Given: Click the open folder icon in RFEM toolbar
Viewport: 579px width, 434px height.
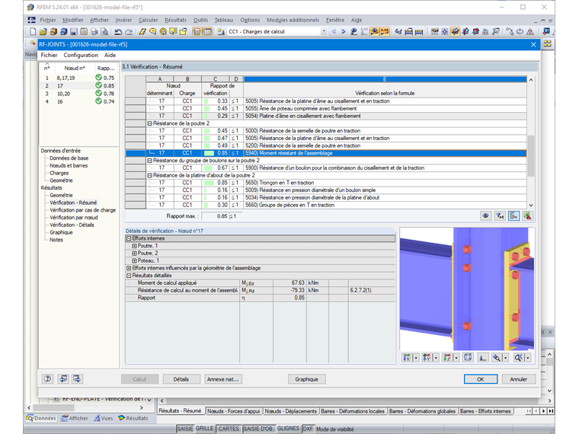Looking at the screenshot, I should click(43, 32).
